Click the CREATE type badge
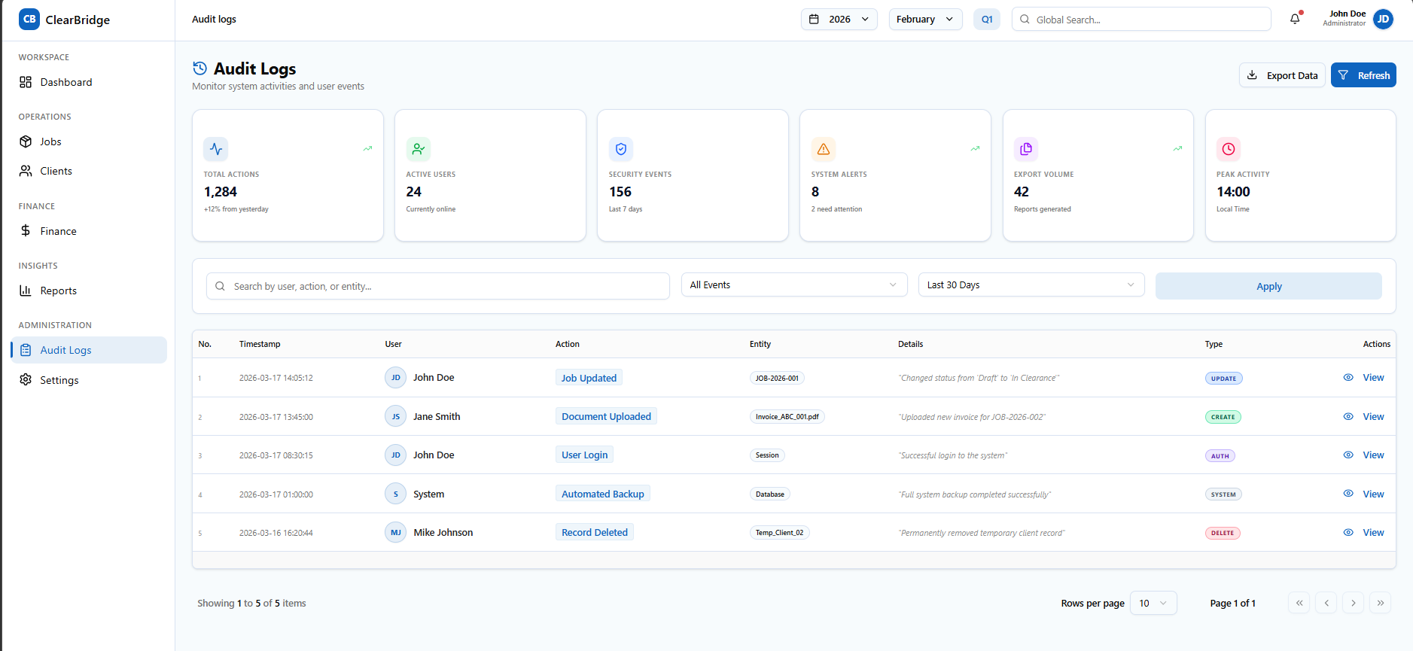1413x651 pixels. (1223, 417)
